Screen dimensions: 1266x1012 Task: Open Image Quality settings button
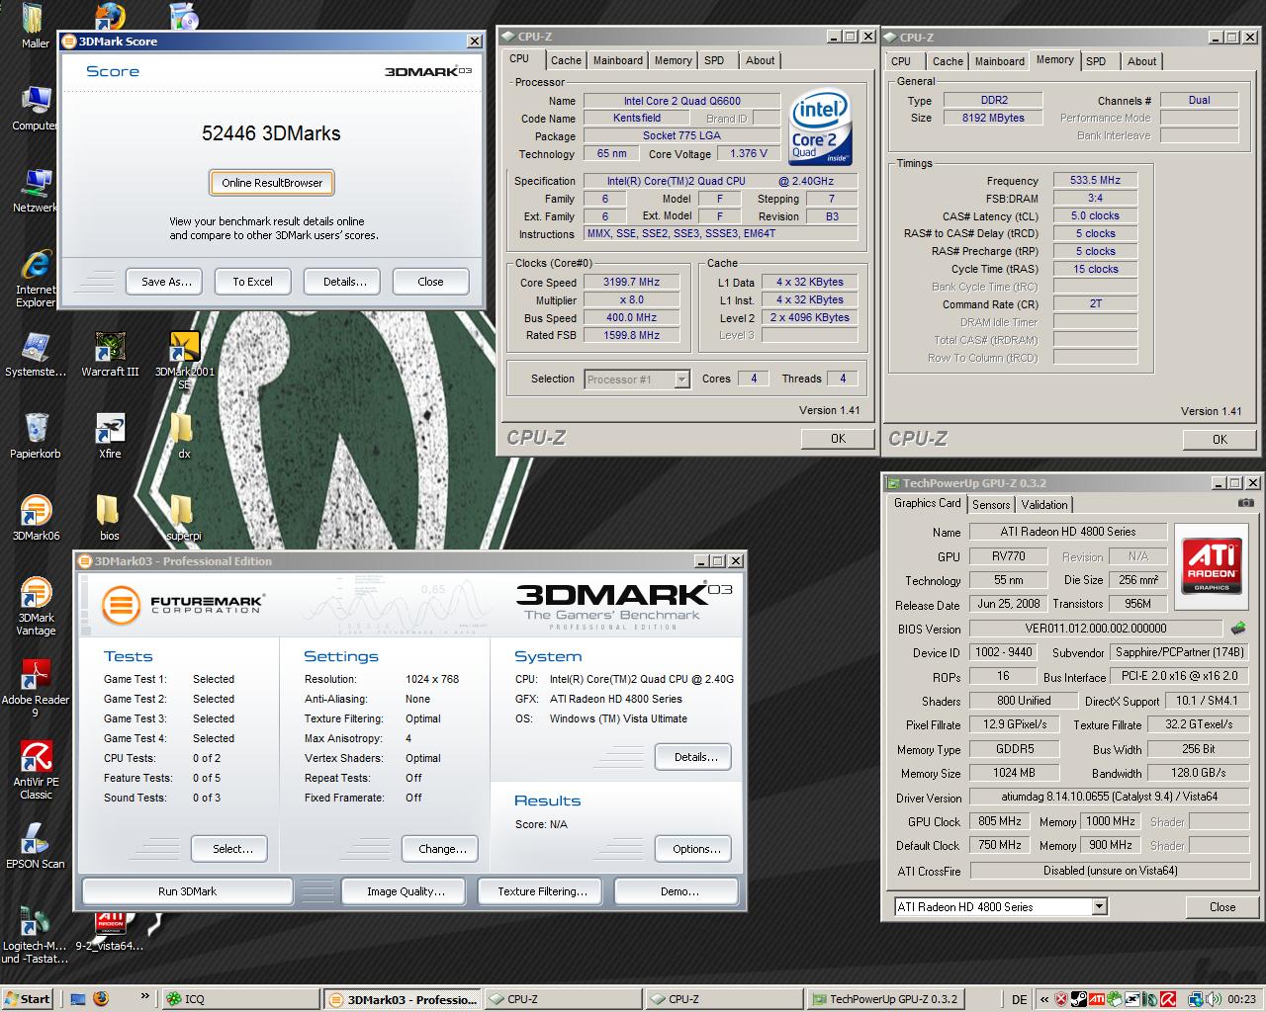pyautogui.click(x=406, y=891)
